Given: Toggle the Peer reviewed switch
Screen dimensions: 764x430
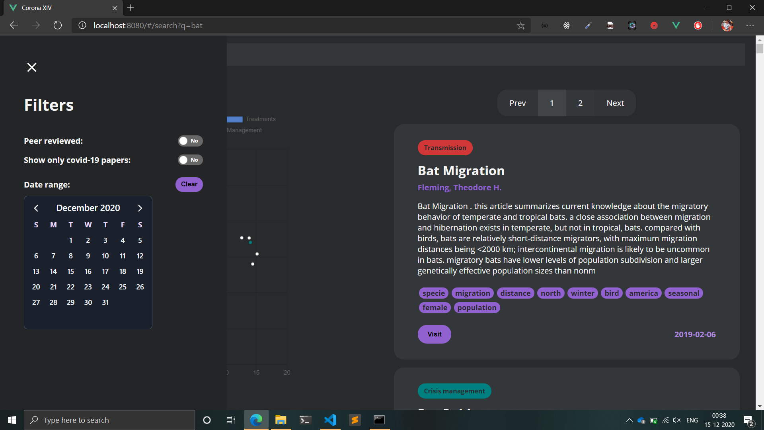Looking at the screenshot, I should [x=190, y=141].
